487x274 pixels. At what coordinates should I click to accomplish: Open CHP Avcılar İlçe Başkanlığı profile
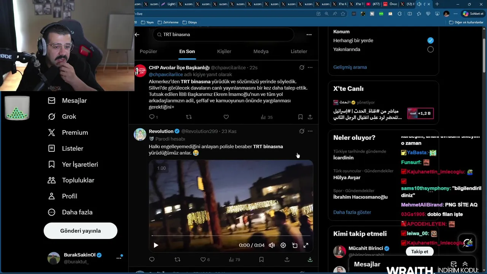coord(179,67)
